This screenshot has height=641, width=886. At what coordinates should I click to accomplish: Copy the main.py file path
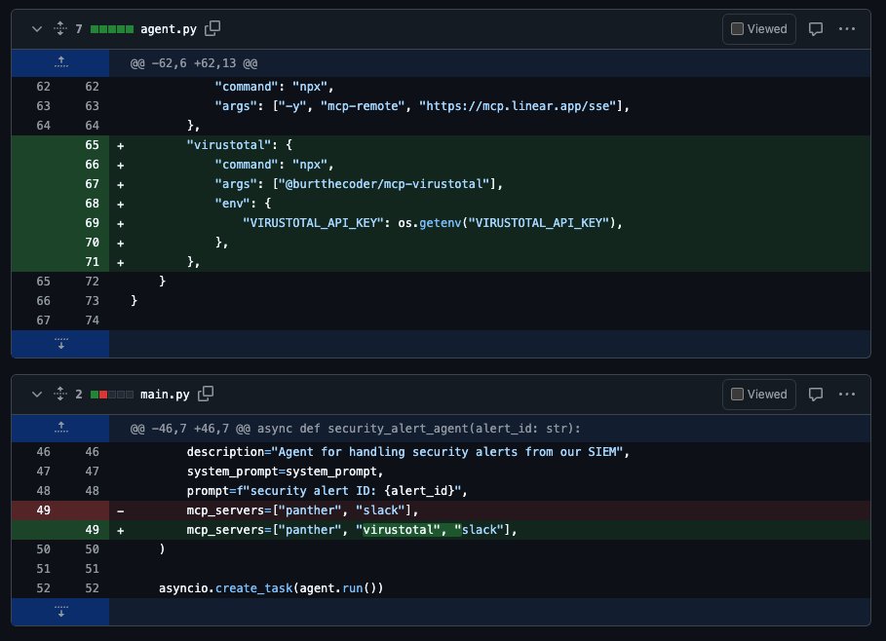coord(206,394)
